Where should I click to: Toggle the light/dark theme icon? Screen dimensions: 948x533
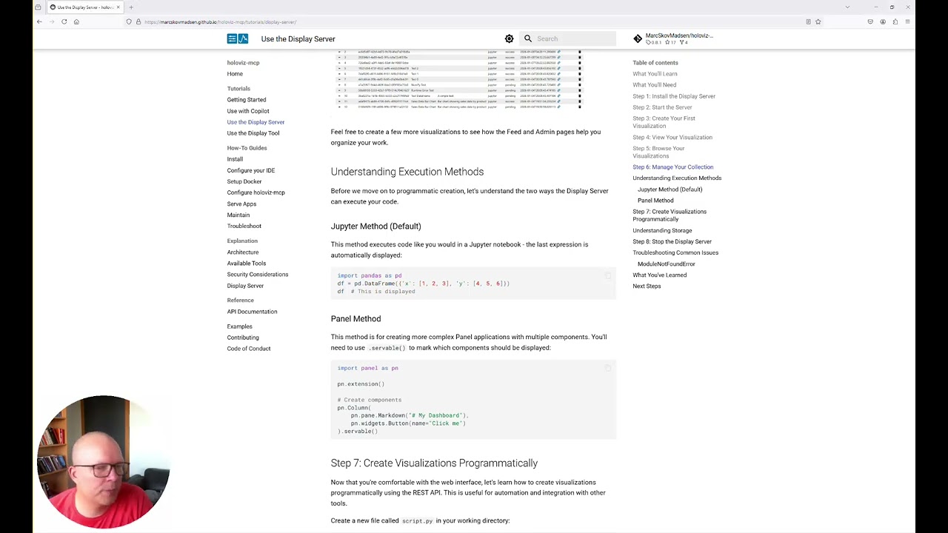point(509,38)
